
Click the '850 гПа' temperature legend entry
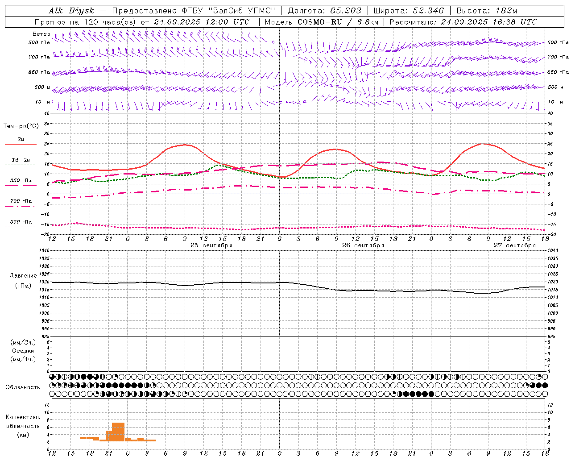tap(21, 181)
